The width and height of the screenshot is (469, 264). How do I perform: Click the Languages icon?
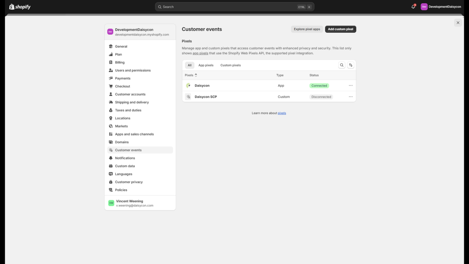[111, 174]
